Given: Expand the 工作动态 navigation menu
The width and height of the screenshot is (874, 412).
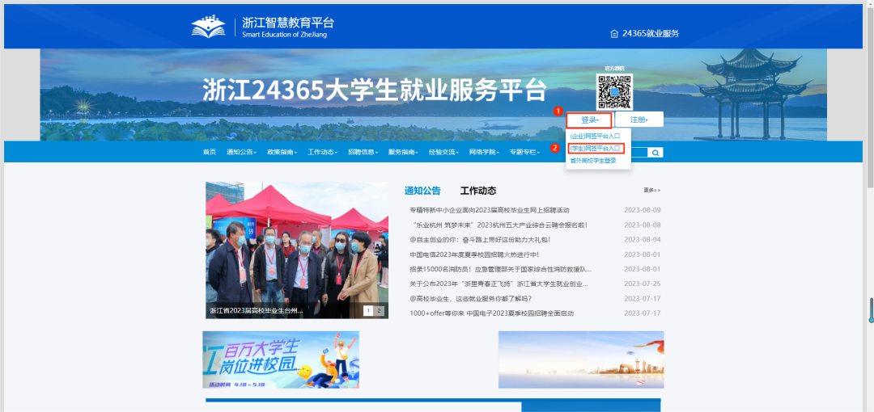Looking at the screenshot, I should (x=322, y=152).
